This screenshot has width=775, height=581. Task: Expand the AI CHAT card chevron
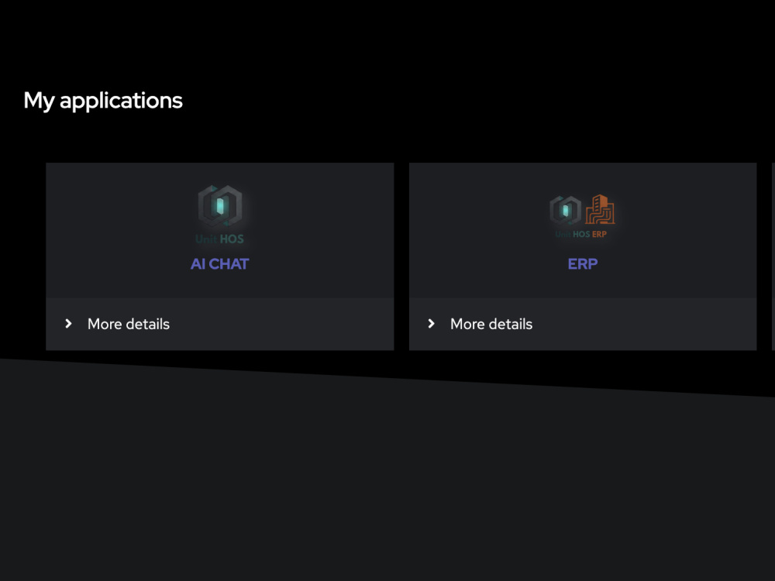pyautogui.click(x=69, y=324)
